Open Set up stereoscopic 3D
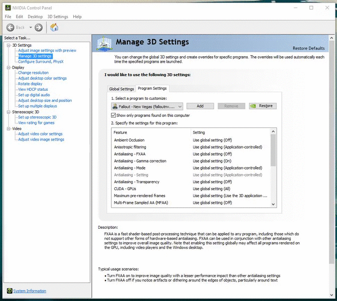Image resolution: width=337 pixels, height=301 pixels. 37,117
